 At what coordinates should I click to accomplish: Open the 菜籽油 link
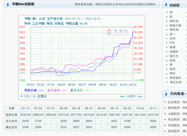[174, 30]
